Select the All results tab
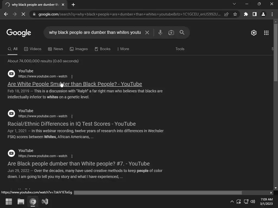The image size is (278, 208). pos(12,49)
